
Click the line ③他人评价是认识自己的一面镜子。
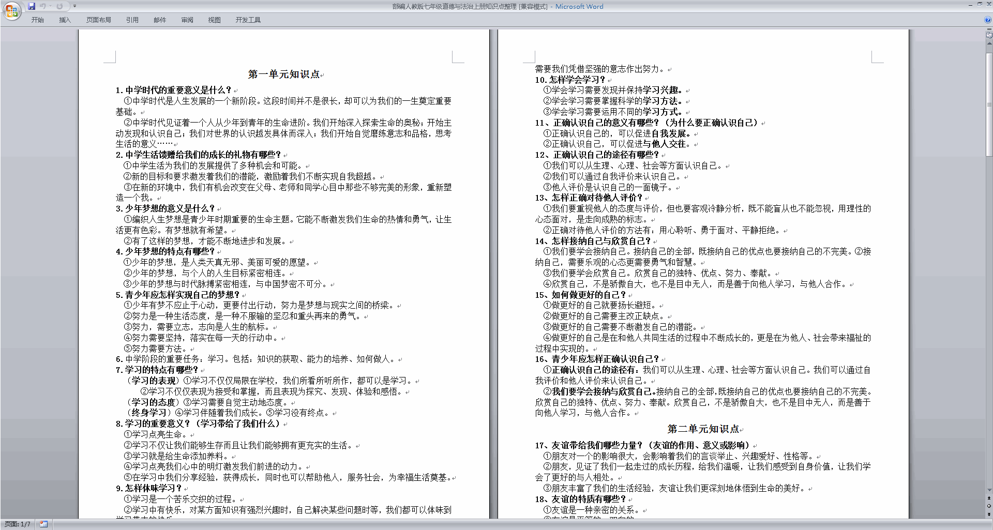point(609,187)
